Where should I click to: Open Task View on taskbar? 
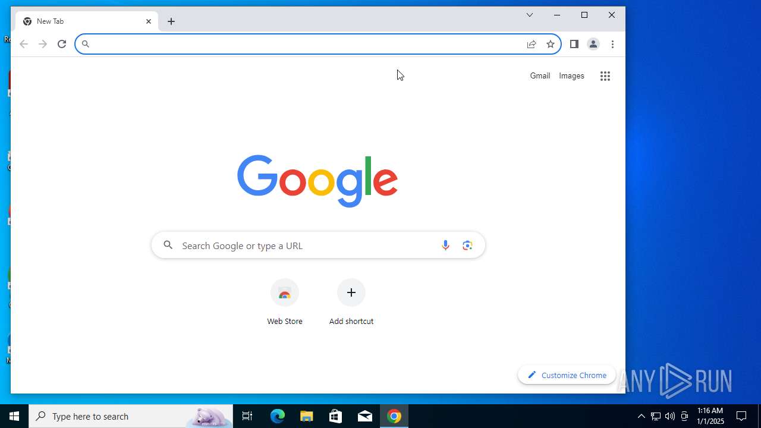(247, 416)
